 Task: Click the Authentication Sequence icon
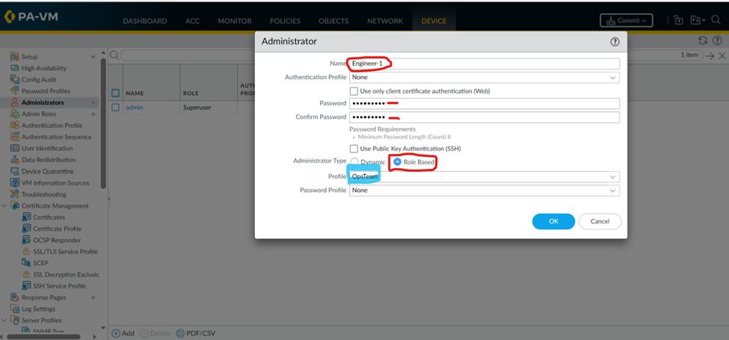tap(14, 137)
